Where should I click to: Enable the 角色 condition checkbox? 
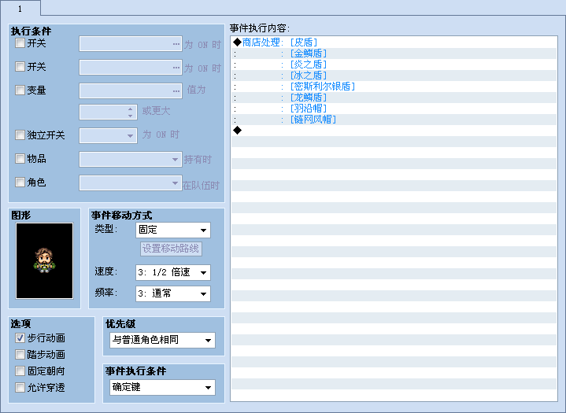tap(20, 183)
